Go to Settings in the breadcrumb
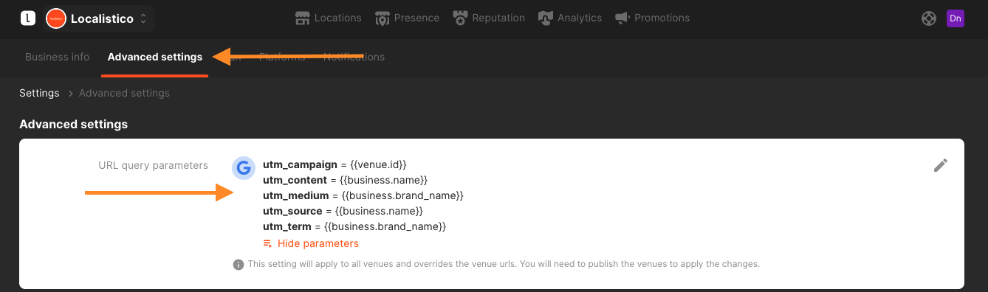Viewport: 988px width, 292px height. point(39,93)
